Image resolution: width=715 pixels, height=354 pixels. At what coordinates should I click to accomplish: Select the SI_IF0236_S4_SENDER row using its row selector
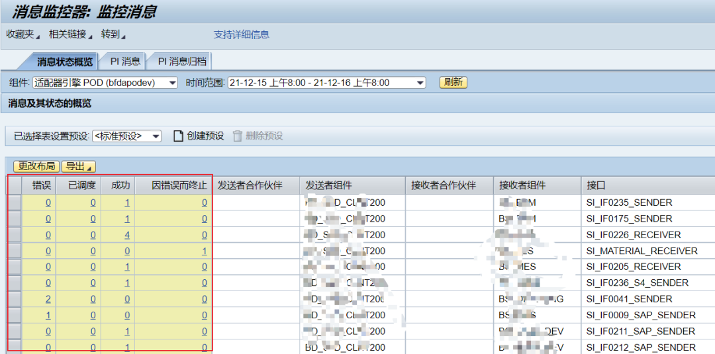point(15,283)
